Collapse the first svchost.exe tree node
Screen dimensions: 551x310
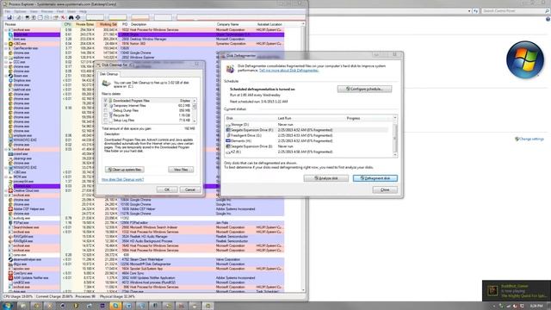coord(6,30)
